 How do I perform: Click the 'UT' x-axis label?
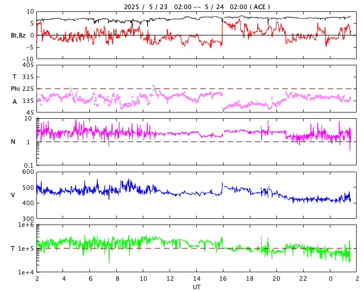tap(197, 287)
